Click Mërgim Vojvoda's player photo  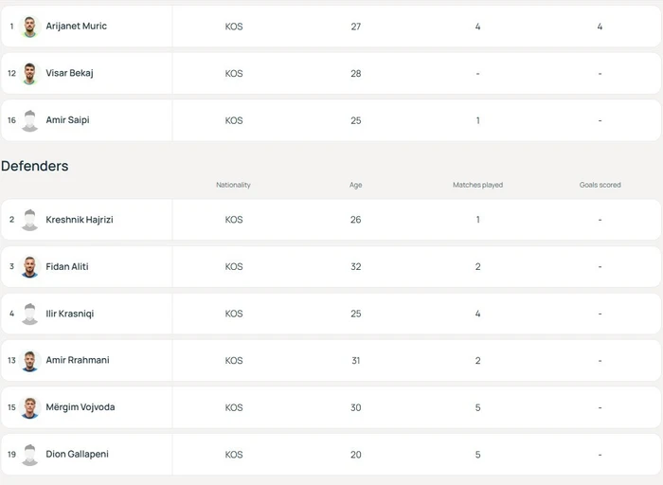click(x=30, y=407)
